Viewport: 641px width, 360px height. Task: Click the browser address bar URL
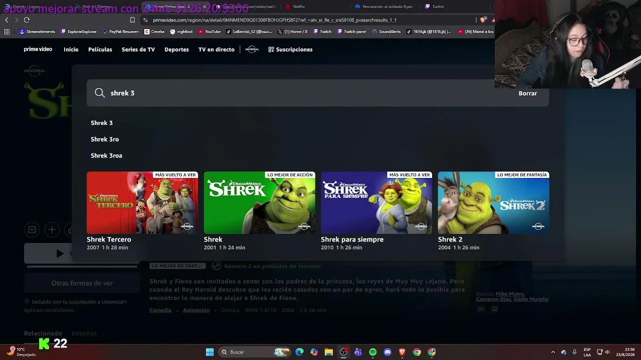click(x=274, y=20)
